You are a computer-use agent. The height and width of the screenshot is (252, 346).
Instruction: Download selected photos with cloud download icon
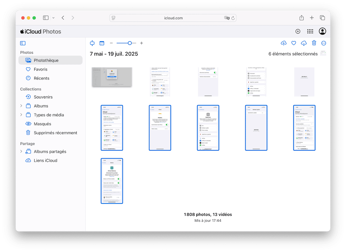[x=304, y=43]
